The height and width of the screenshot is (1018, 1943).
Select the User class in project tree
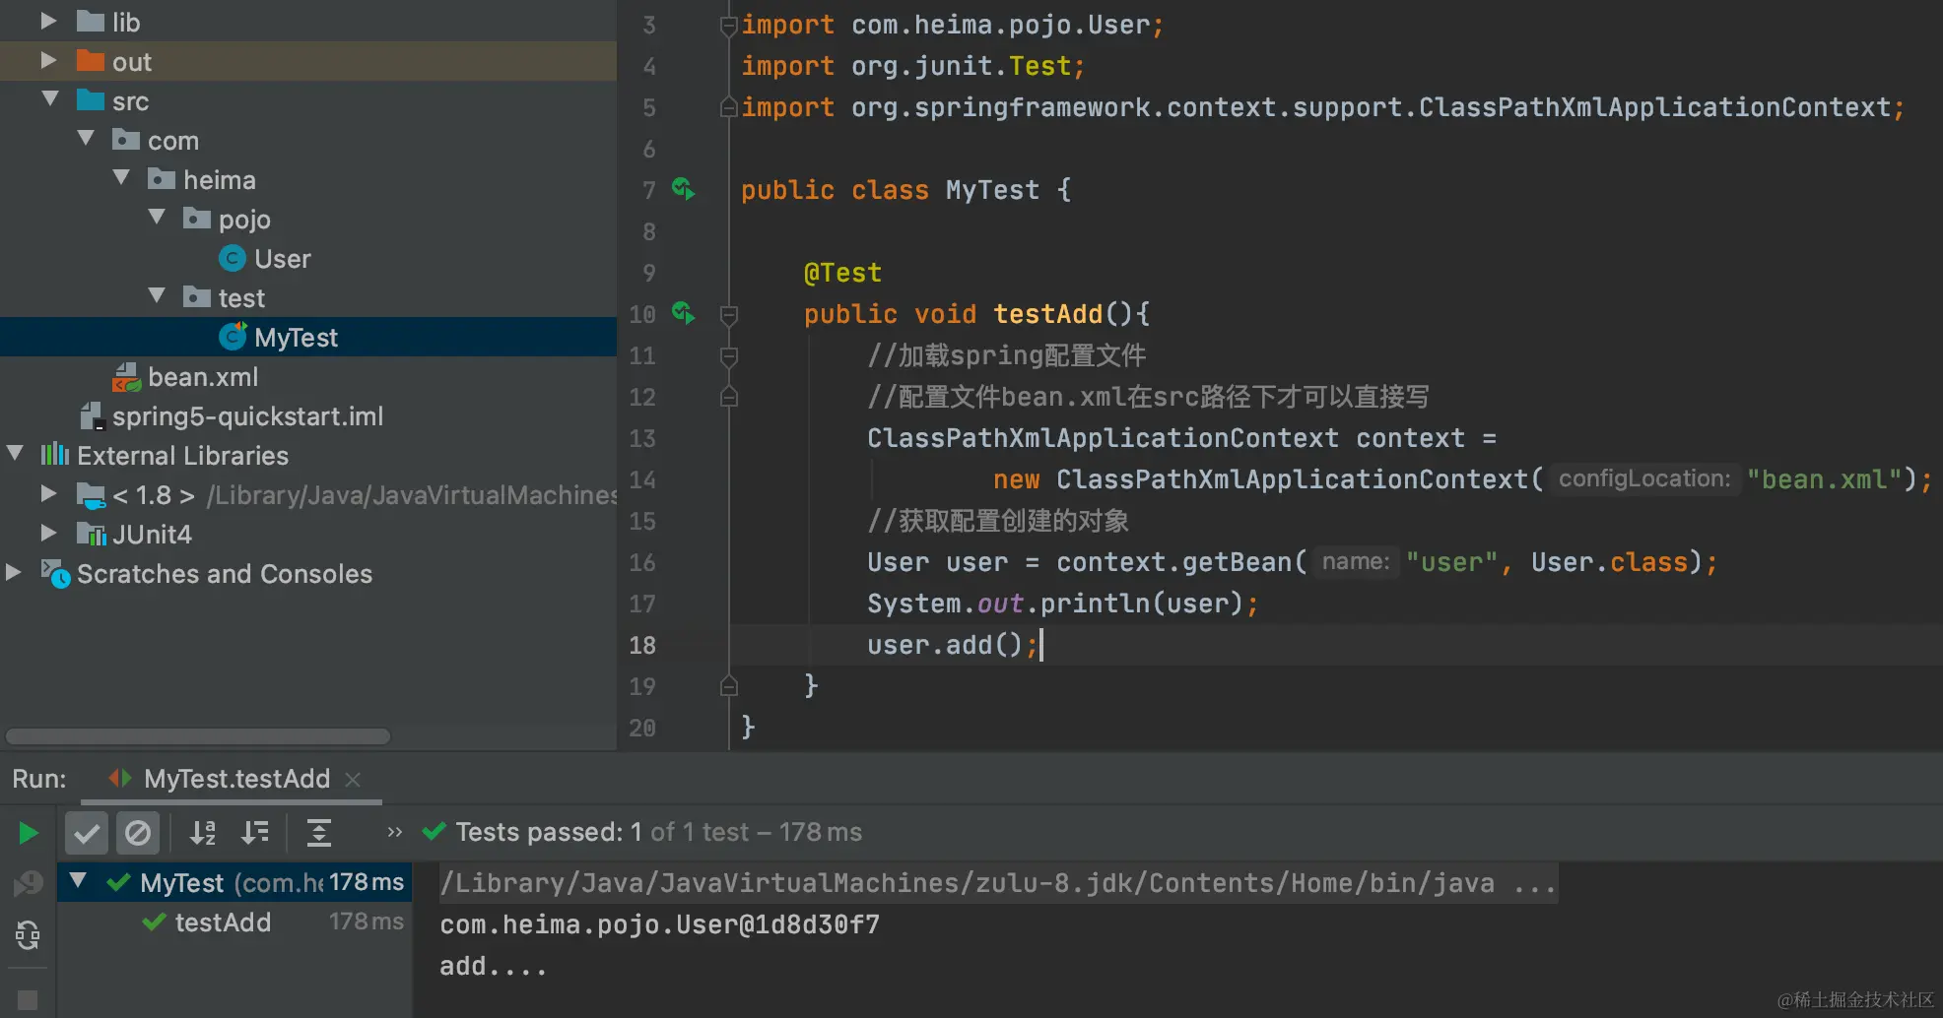tap(264, 259)
